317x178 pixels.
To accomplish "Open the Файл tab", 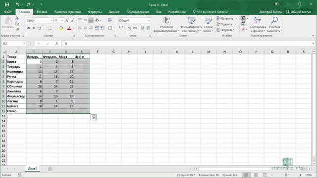I will click(x=8, y=12).
